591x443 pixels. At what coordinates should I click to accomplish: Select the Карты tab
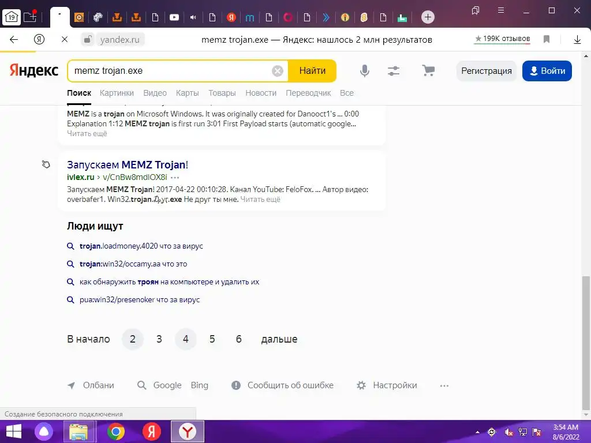coord(188,93)
